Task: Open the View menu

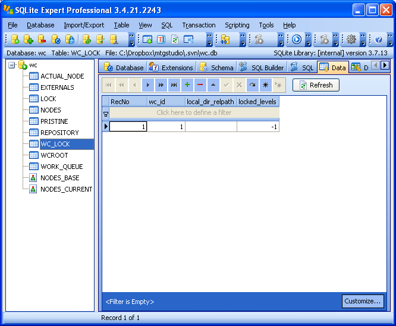Action: [x=145, y=25]
